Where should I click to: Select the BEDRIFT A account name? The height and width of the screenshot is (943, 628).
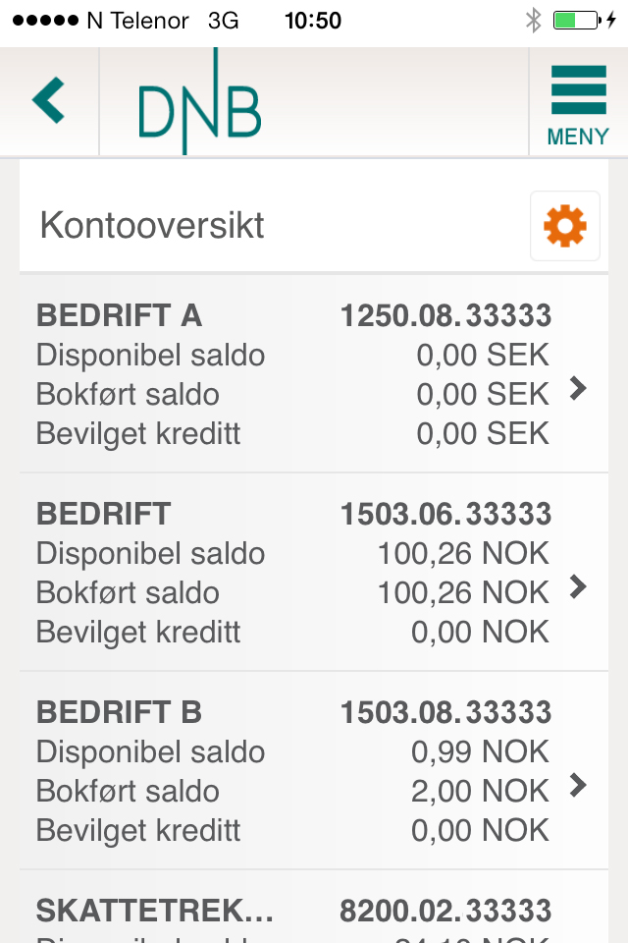pos(119,315)
